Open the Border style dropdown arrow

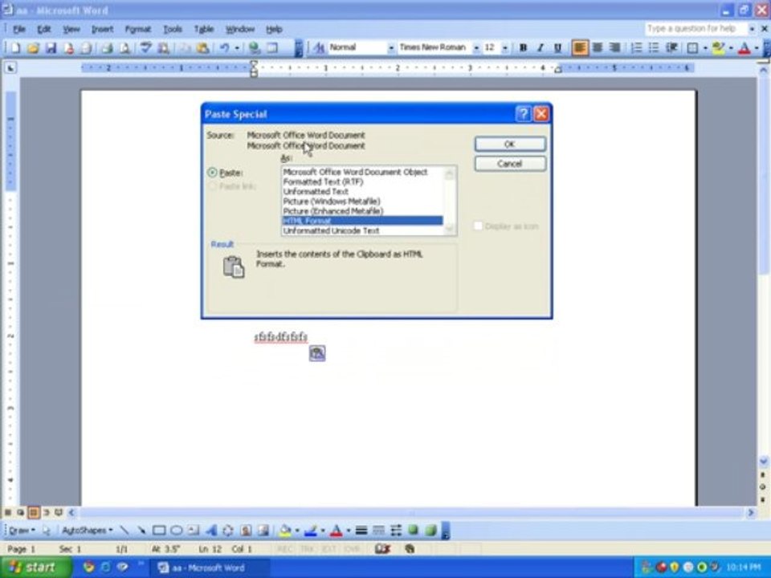704,47
